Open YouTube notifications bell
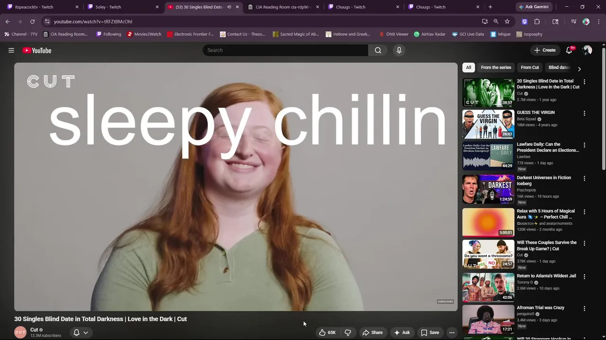 (x=569, y=50)
